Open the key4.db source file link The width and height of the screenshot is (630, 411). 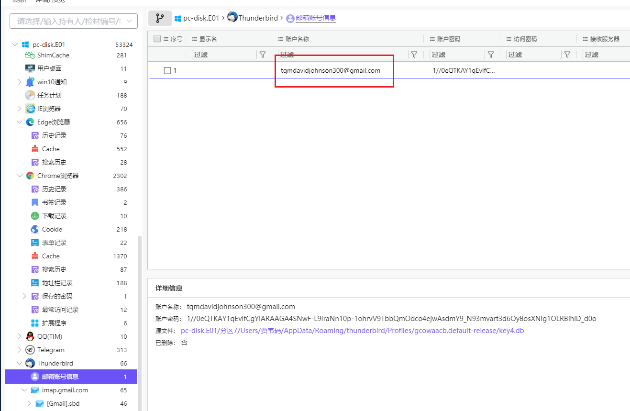point(353,331)
